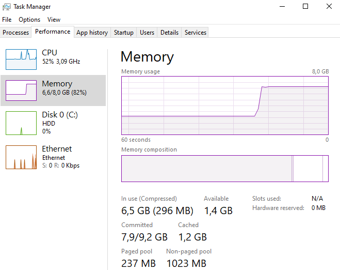This screenshot has height=270, width=340.
Task: Open the View menu
Action: point(54,20)
